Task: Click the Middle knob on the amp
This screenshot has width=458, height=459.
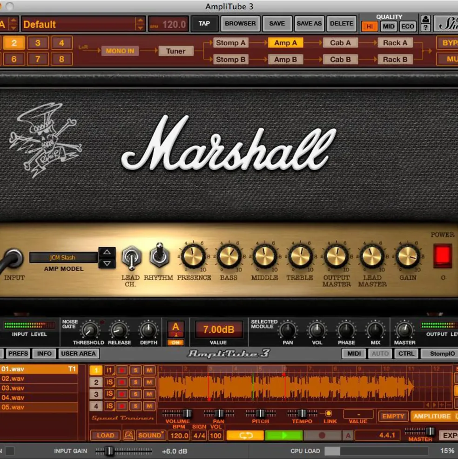Action: (265, 256)
